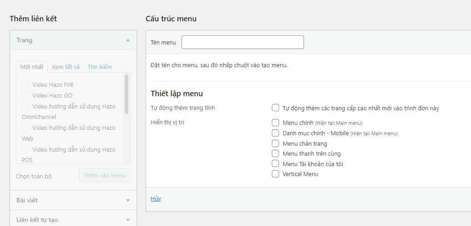This screenshot has height=226, width=471.
Task: Open the Tìm kiếm tab
Action: click(x=100, y=67)
